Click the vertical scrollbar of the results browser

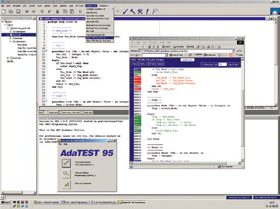point(242,109)
